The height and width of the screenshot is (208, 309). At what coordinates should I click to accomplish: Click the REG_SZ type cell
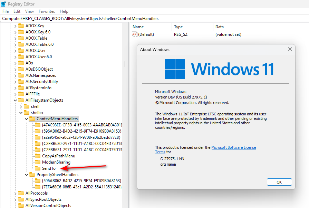click(181, 34)
